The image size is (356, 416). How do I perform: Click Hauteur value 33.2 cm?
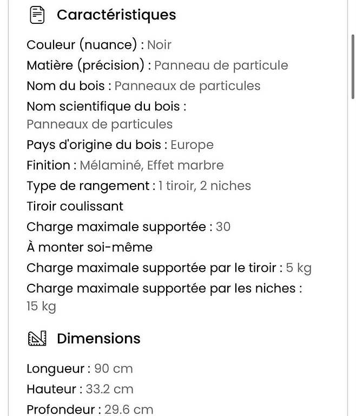click(109, 389)
